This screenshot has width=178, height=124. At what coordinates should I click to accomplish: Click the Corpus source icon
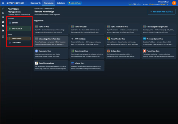point(10,23)
